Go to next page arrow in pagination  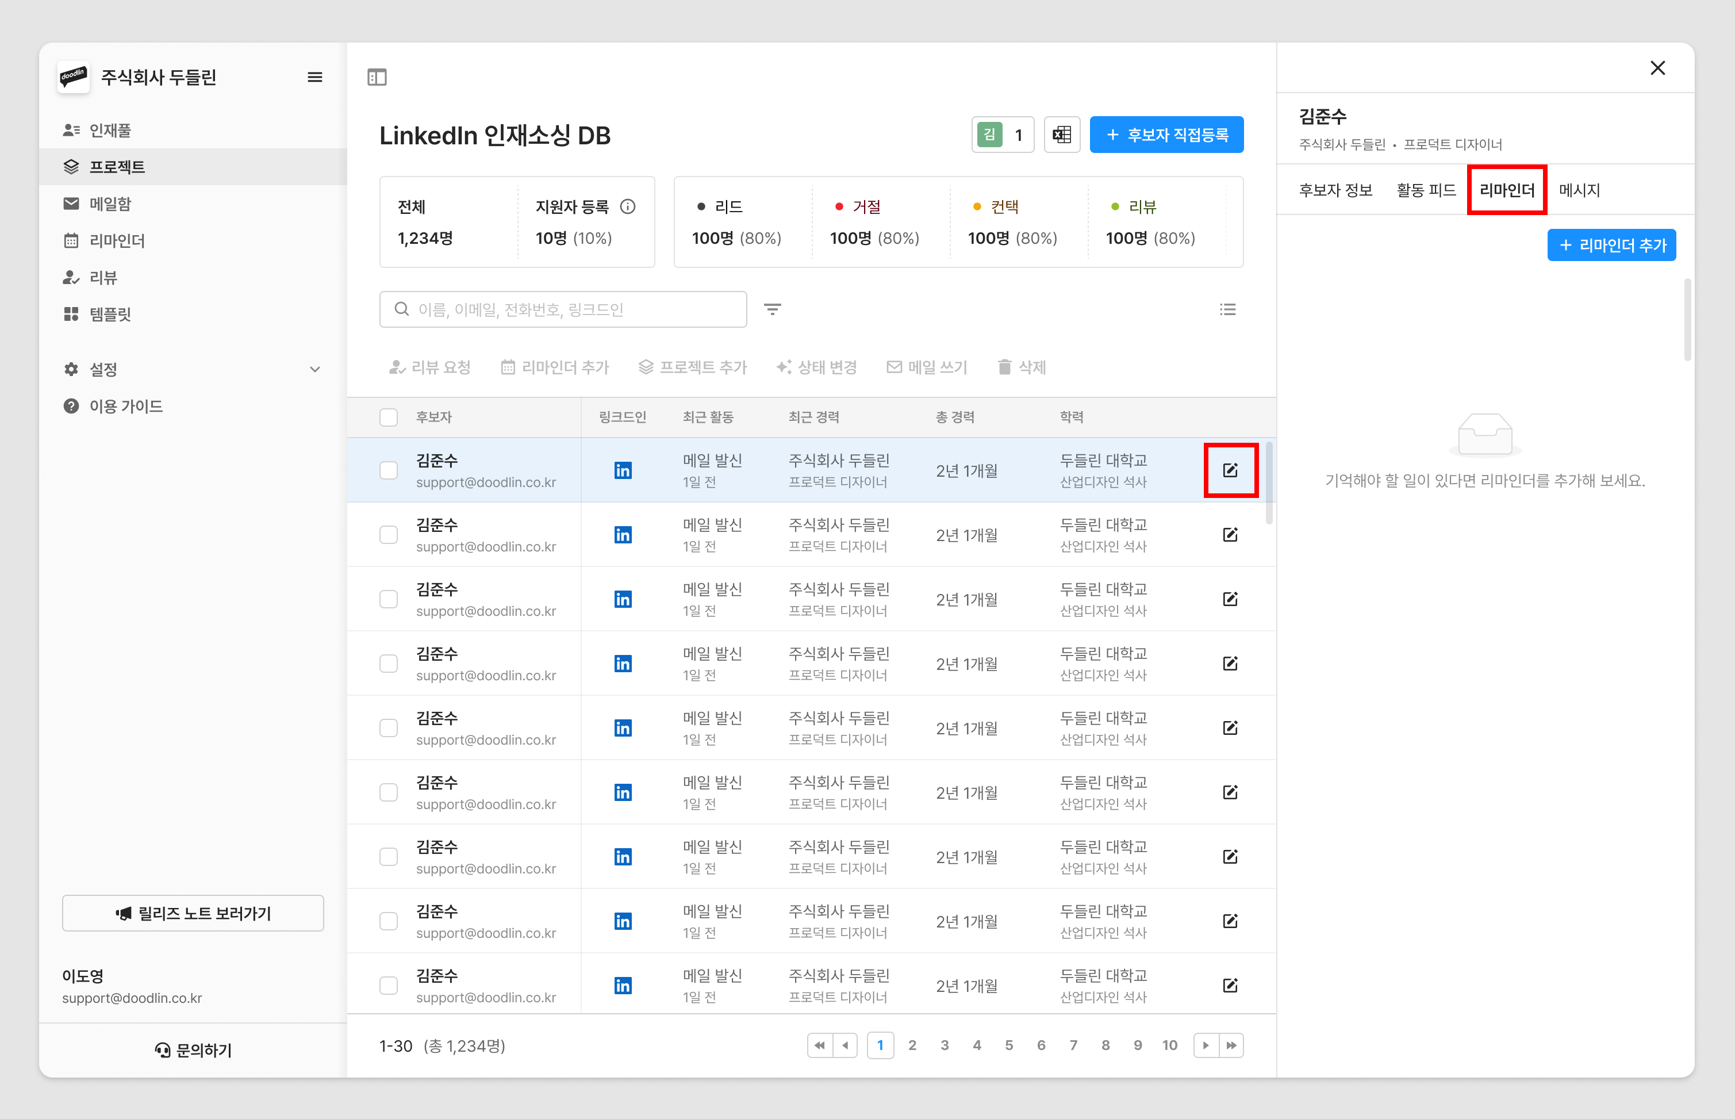(1206, 1045)
